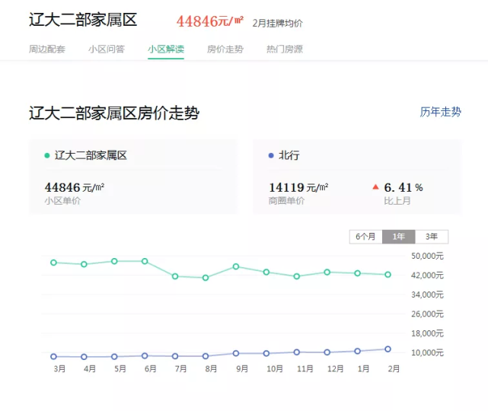The width and height of the screenshot is (488, 411).
Task: Click blue data point for 12月
Action: [327, 352]
